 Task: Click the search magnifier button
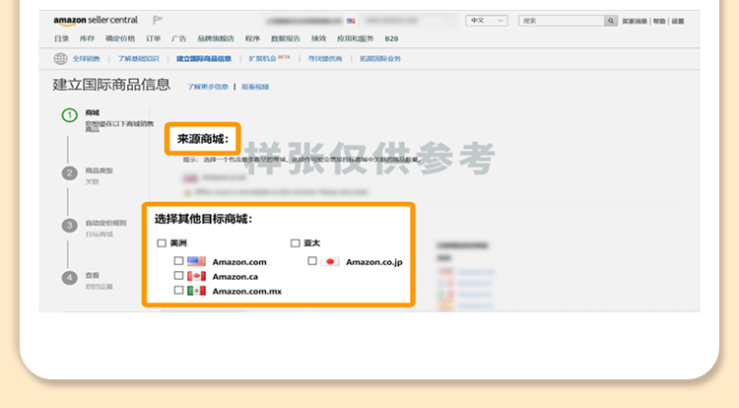609,21
